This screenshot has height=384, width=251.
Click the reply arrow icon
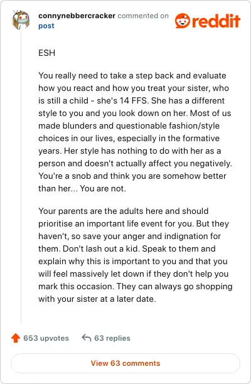86,338
